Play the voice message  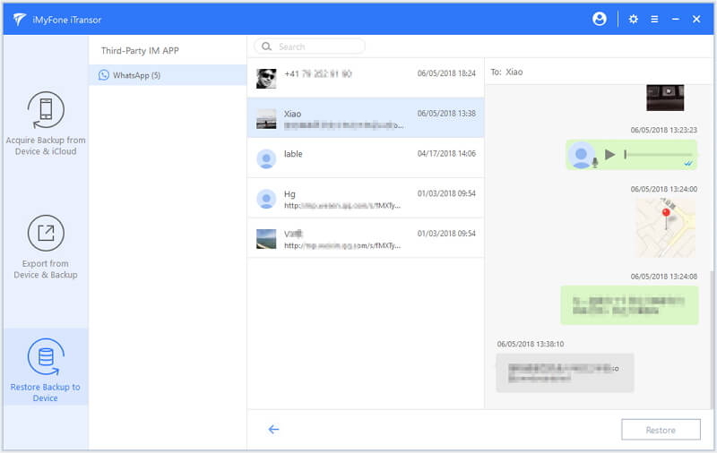[x=609, y=154]
